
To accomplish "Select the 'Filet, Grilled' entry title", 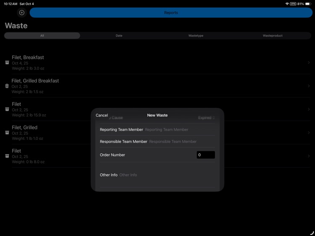I will 24,128.
